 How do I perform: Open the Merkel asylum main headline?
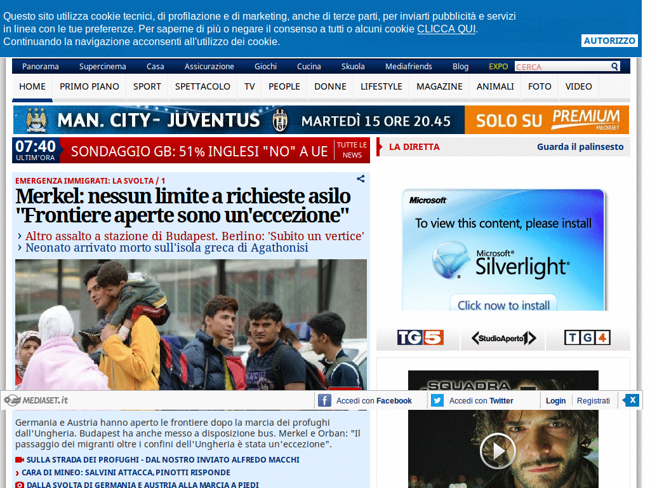pyautogui.click(x=183, y=206)
